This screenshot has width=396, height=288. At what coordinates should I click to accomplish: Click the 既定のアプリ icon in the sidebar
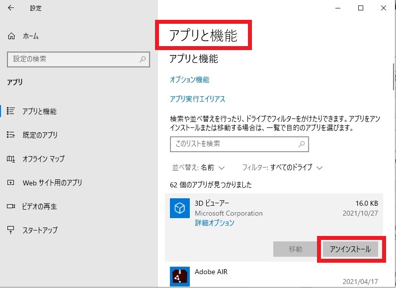[11, 135]
